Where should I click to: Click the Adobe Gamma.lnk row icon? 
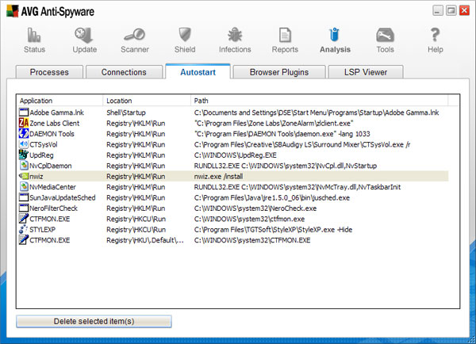tap(23, 113)
